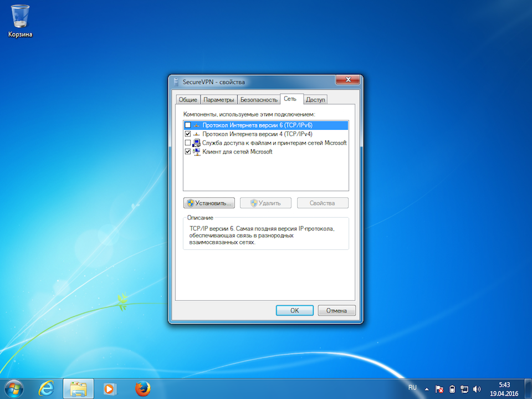Enable TCP/IPv6 protocol checkbox
Image resolution: width=532 pixels, height=399 pixels.
tap(188, 125)
